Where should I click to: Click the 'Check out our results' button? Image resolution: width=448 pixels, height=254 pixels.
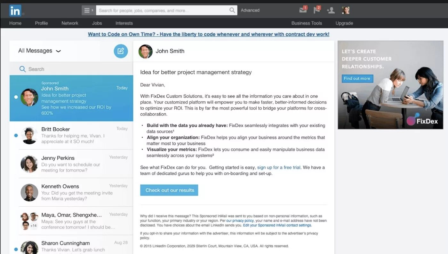[169, 190]
